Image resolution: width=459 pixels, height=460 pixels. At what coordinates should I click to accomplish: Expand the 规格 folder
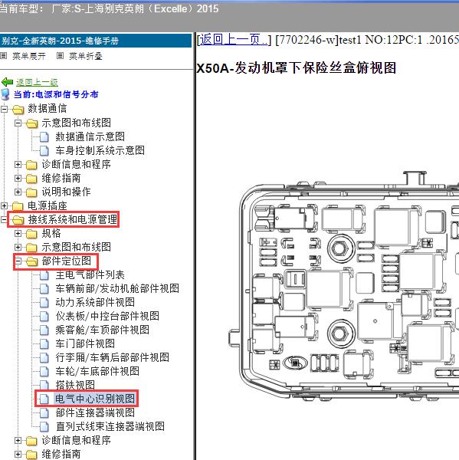click(18, 233)
